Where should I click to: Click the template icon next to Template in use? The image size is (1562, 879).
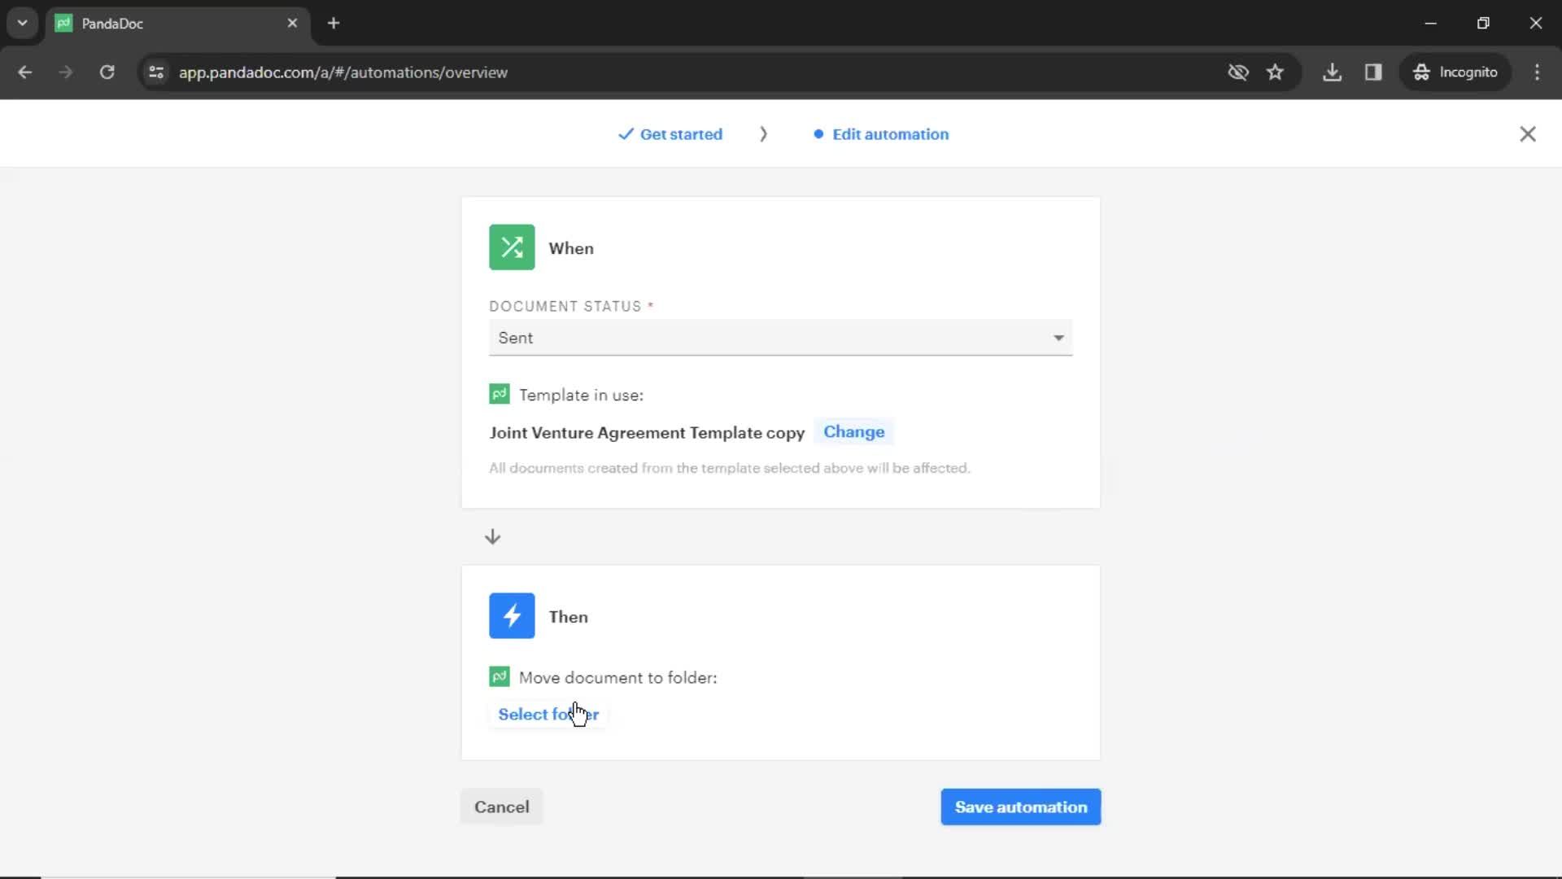498,394
